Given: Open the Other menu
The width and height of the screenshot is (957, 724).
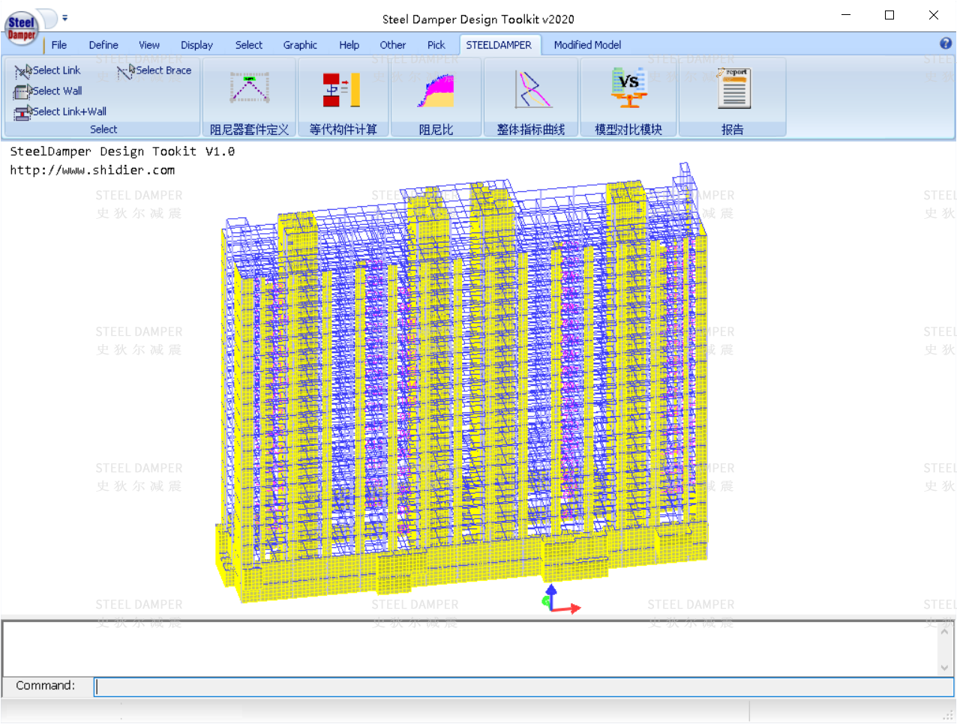Looking at the screenshot, I should (x=393, y=45).
